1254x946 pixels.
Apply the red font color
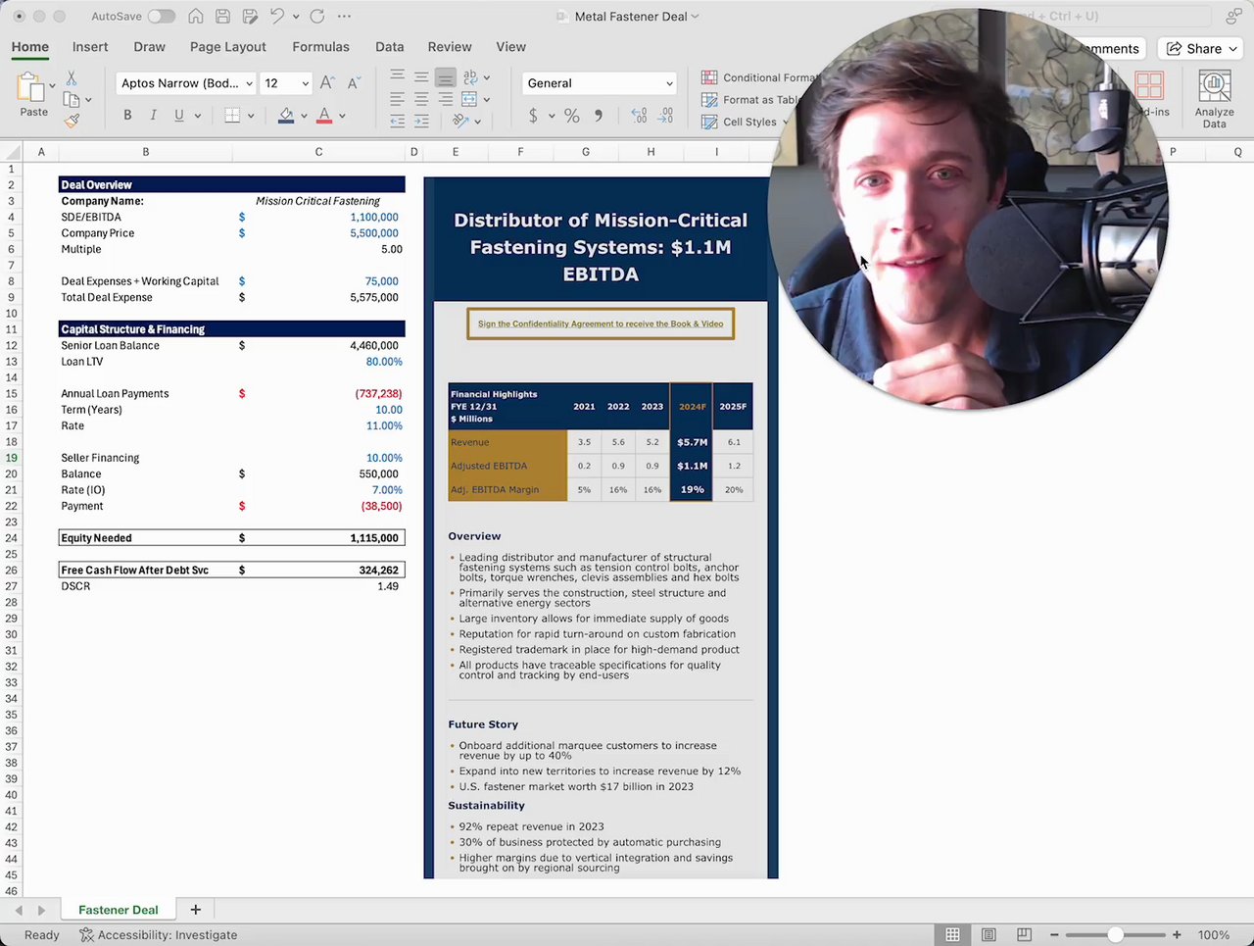[324, 116]
